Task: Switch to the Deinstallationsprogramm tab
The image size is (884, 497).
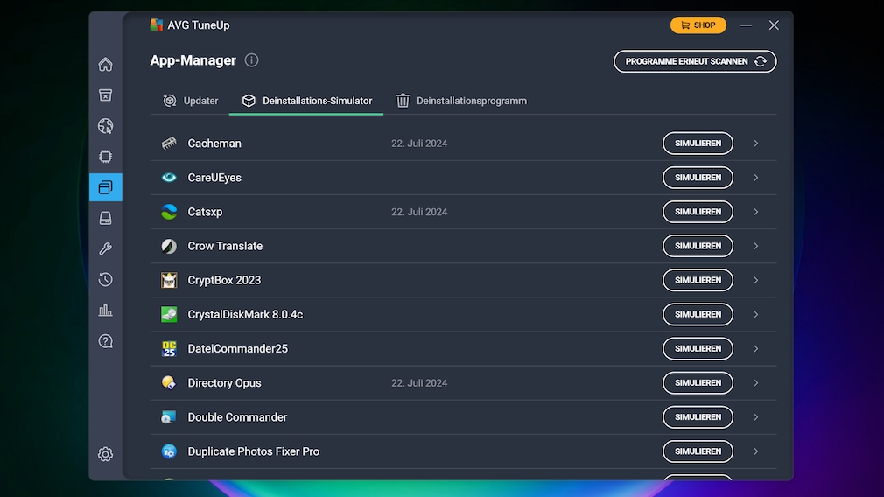Action: (461, 101)
